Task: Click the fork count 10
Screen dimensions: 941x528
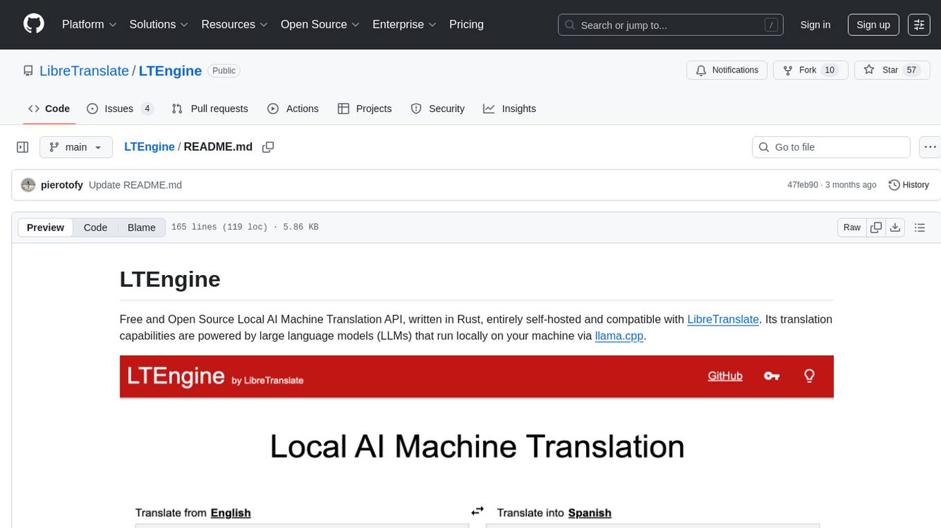Action: coord(830,70)
